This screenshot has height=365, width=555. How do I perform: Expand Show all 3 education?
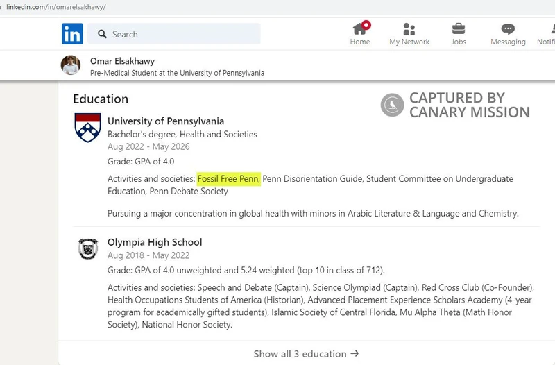click(306, 353)
